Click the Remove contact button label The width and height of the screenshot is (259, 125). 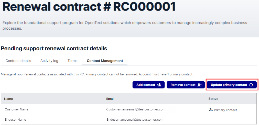[183, 85]
